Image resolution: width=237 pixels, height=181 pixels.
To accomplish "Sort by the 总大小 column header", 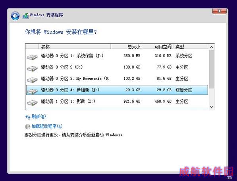I will (126, 47).
